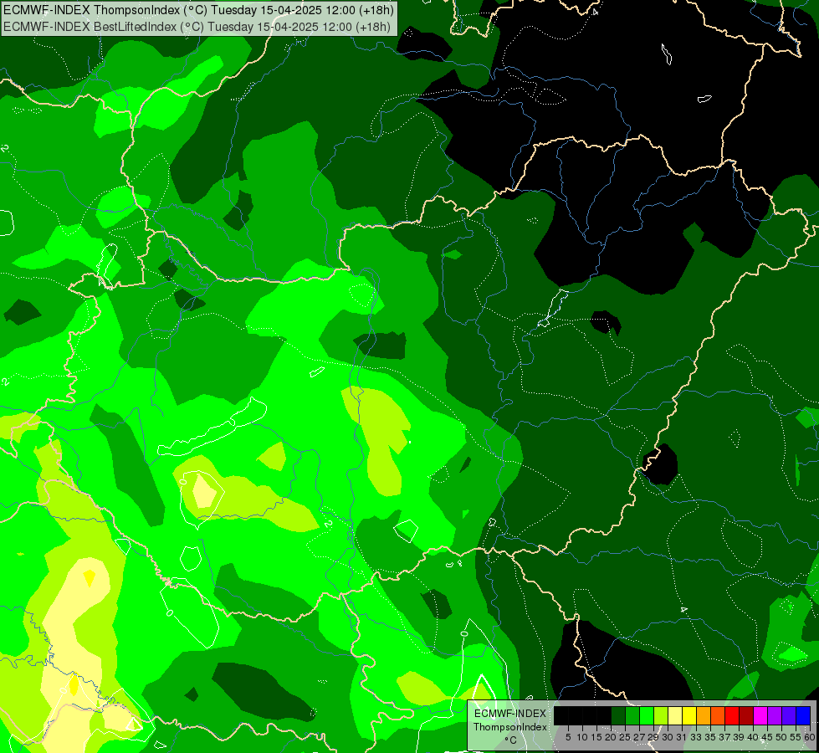Select the dark red 39–40 legend swatch
The width and height of the screenshot is (819, 753).
(x=746, y=715)
